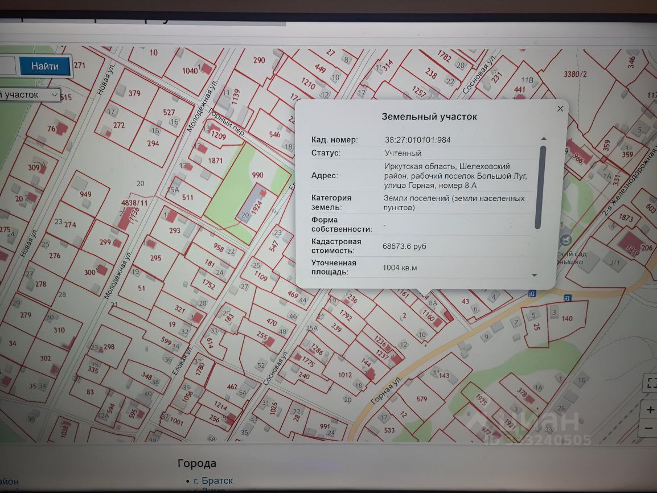
Task: Select parcel 546 on the map
Action: (x=274, y=134)
